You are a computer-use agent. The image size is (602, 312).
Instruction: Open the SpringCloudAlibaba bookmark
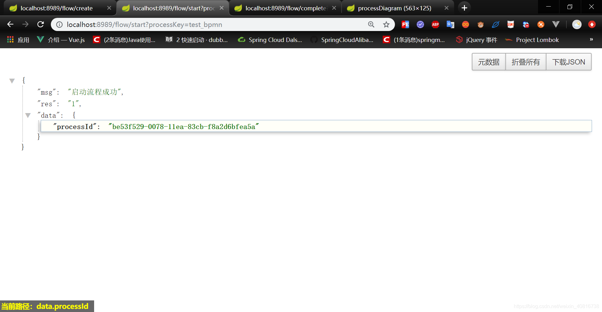pos(342,40)
